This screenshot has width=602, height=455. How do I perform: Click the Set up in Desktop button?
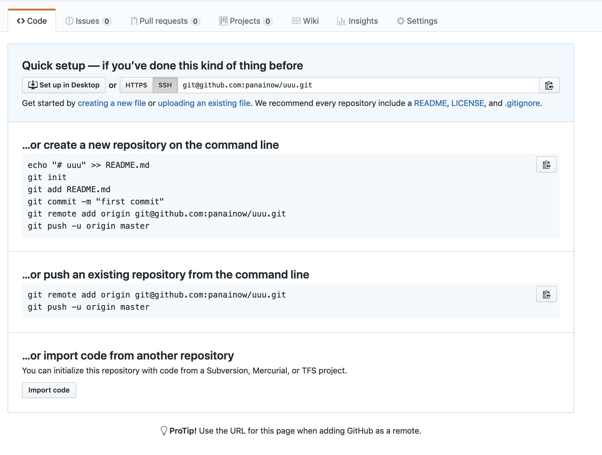(64, 85)
